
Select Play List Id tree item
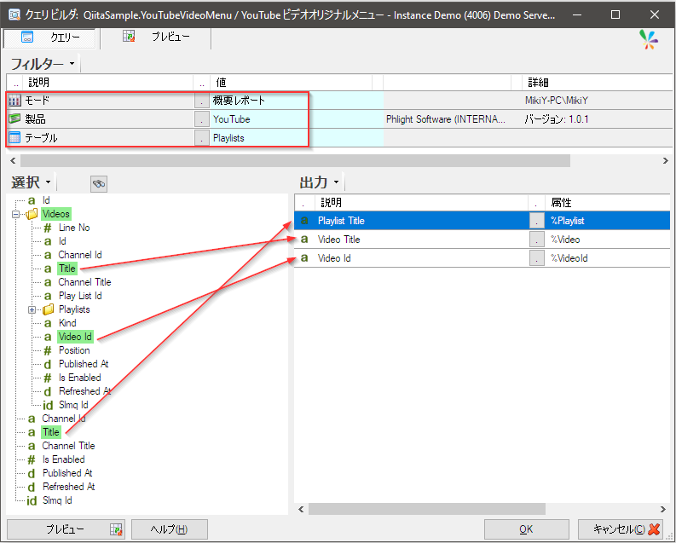click(x=80, y=296)
